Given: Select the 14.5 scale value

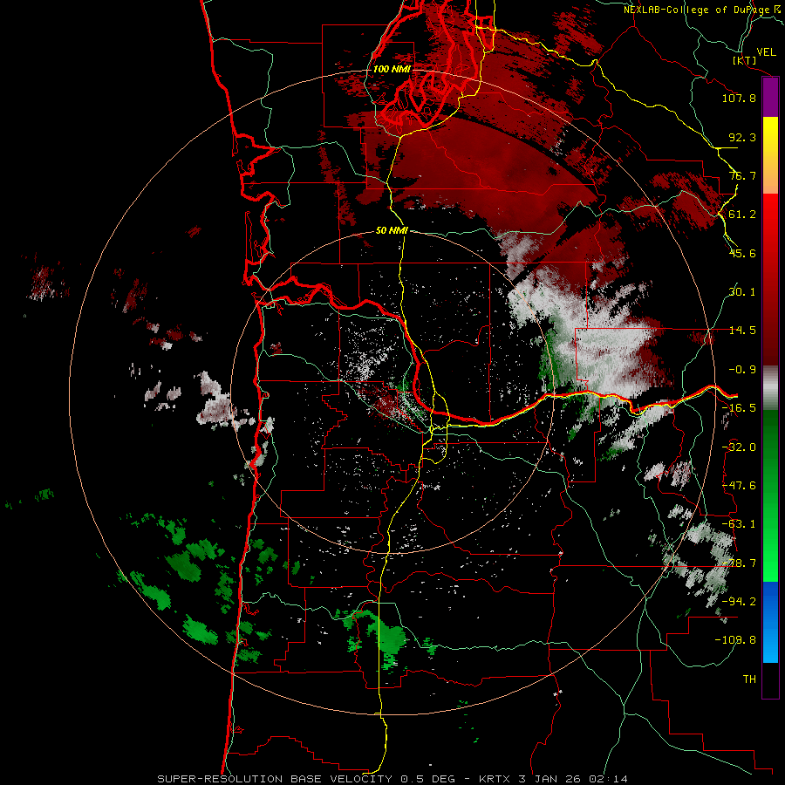Looking at the screenshot, I should click(742, 331).
